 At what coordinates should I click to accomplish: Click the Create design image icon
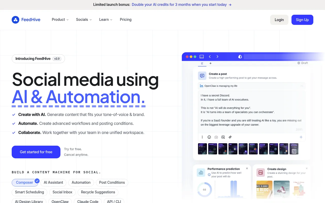tap(261, 173)
